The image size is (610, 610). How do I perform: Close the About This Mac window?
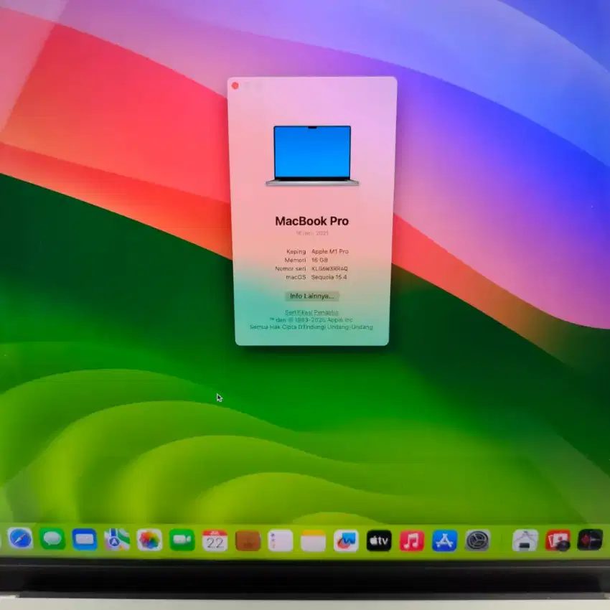pyautogui.click(x=235, y=85)
